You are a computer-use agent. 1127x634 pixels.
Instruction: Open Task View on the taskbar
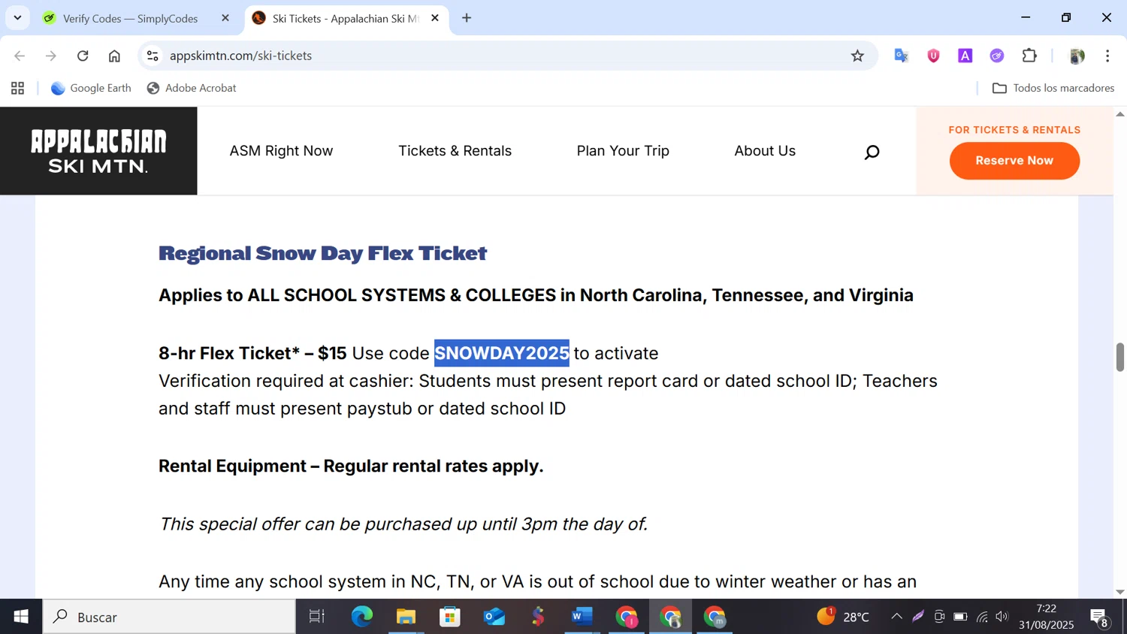(x=317, y=617)
